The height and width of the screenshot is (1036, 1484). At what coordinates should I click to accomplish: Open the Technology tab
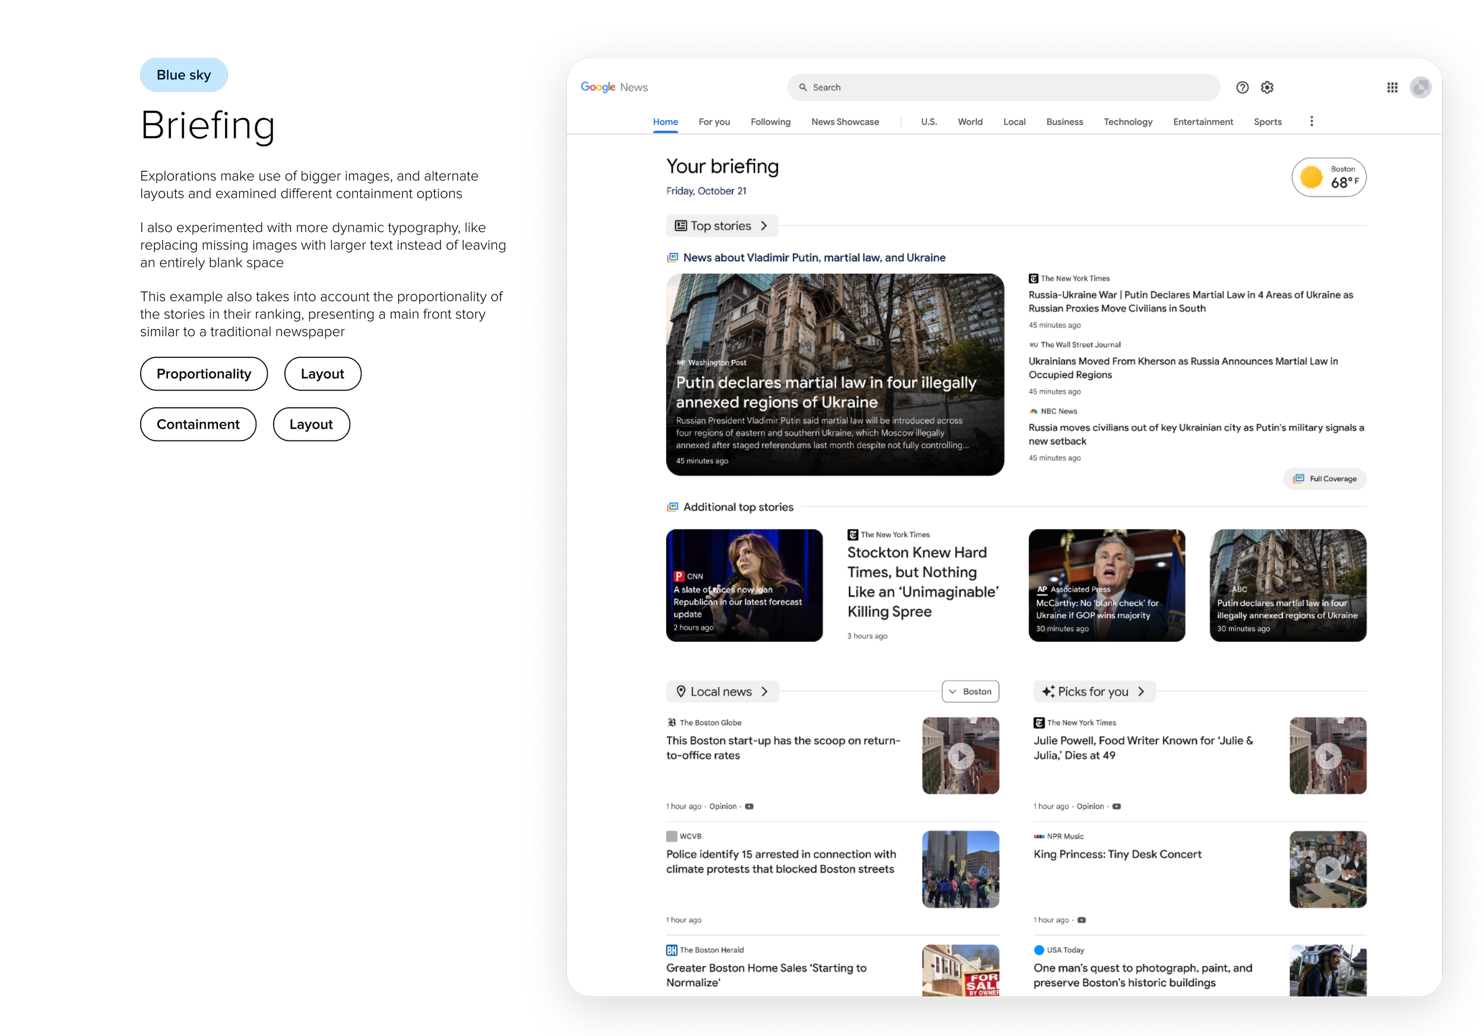(1127, 122)
